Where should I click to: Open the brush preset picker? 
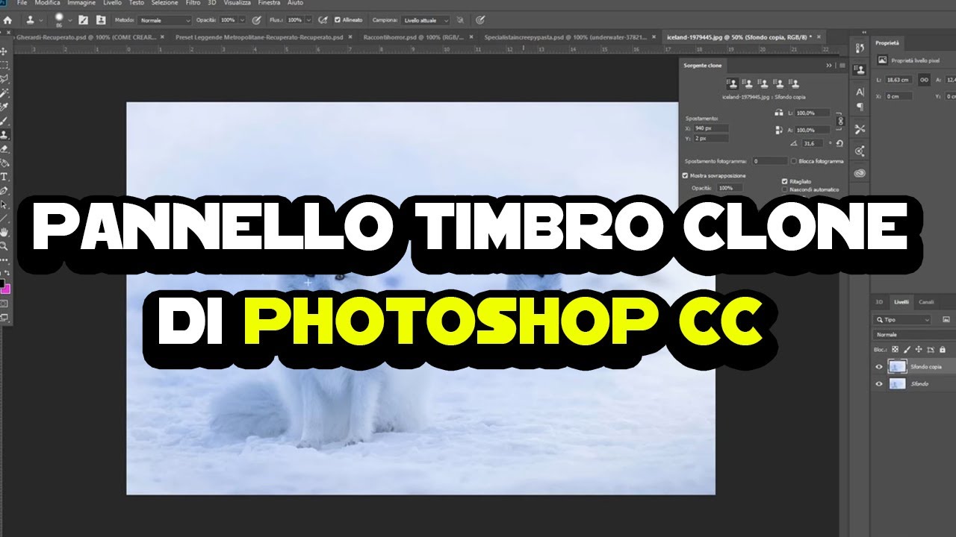62,19
